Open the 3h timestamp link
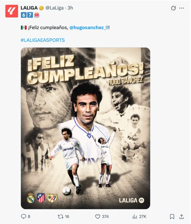Viewport: 191px width, 224px height. click(x=70, y=8)
